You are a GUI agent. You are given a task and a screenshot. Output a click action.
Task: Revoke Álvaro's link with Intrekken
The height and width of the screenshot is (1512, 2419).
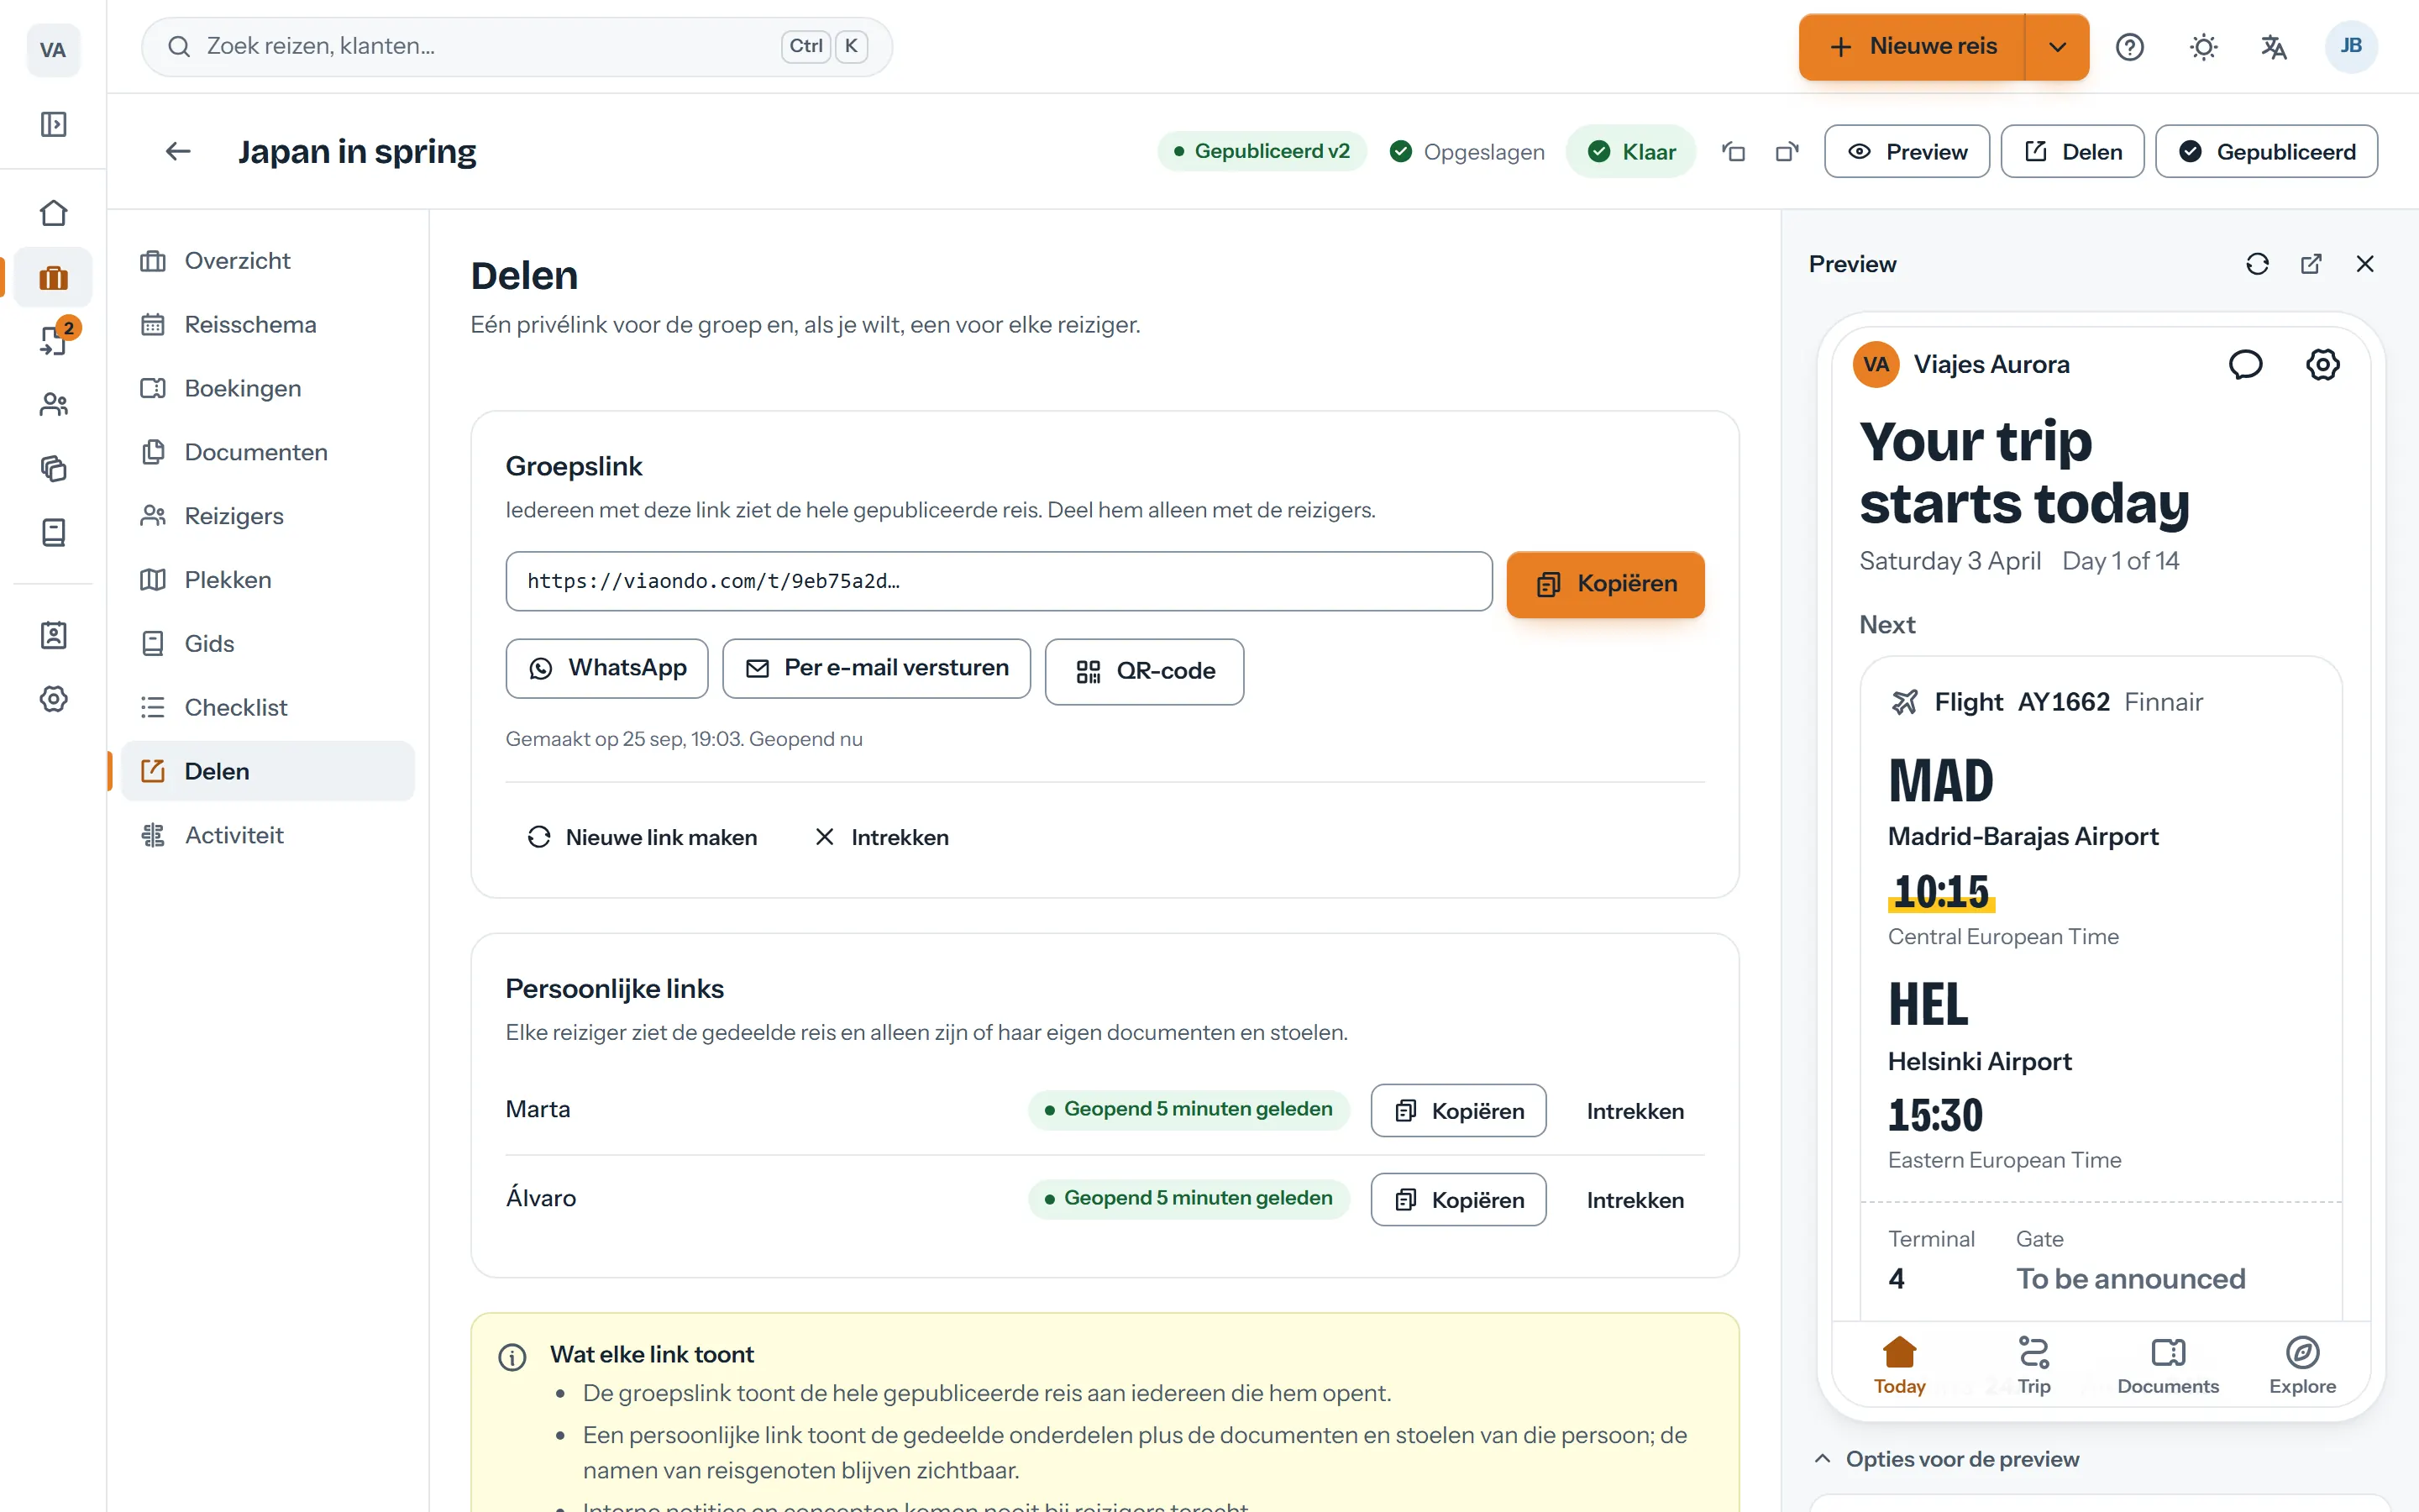coord(1635,1199)
